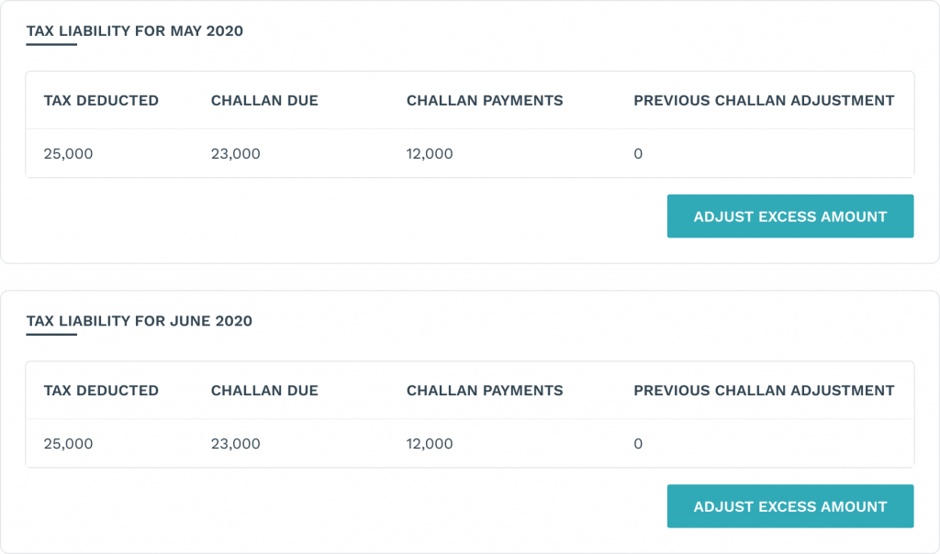The width and height of the screenshot is (940, 554).
Task: Click the Previous Challan Adjustment header in May table
Action: click(x=764, y=101)
